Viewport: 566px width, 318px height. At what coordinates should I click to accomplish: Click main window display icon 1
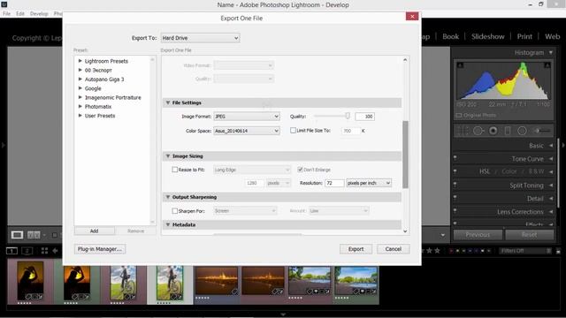coord(11,251)
